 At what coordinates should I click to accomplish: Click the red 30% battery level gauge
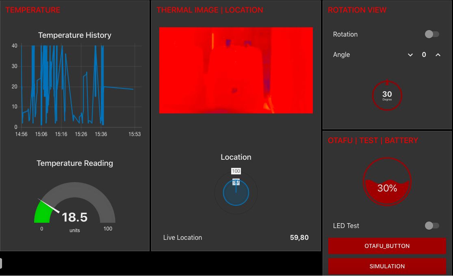coord(387,182)
